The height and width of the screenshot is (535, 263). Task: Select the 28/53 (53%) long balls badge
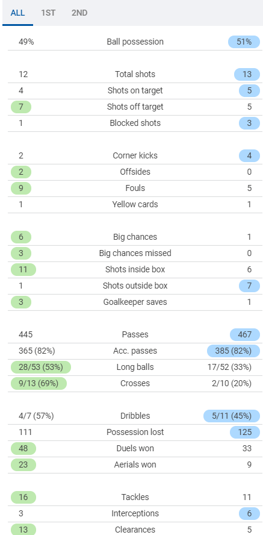[x=40, y=367]
